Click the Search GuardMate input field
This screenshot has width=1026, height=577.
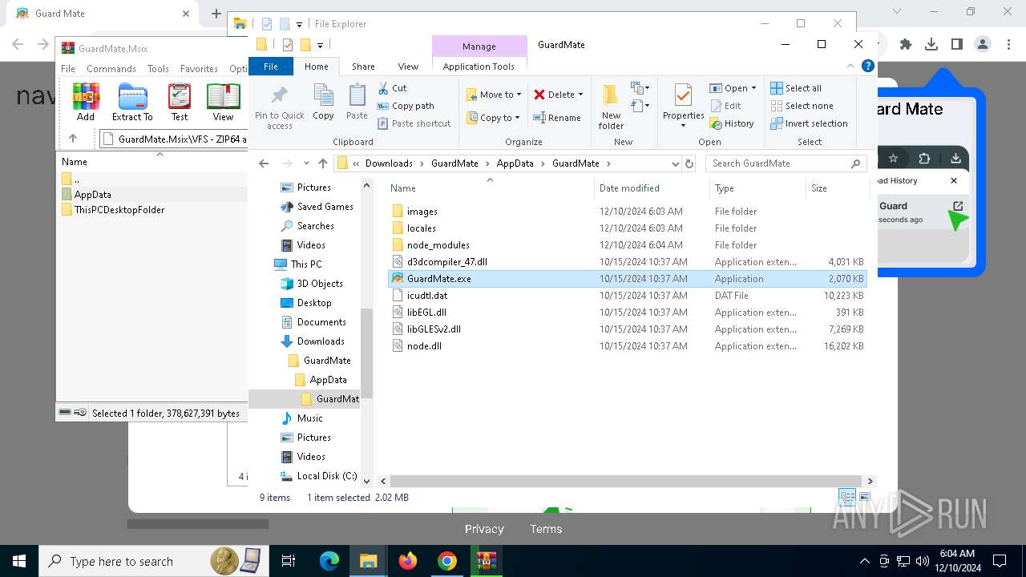pos(786,163)
